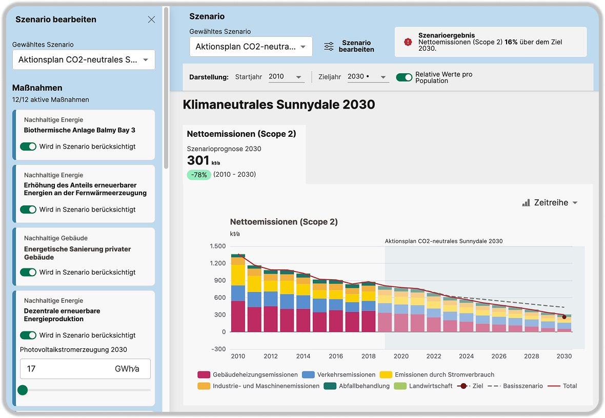605x418 pixels.
Task: Click the Zeitreihe bar chart icon
Action: (x=526, y=203)
